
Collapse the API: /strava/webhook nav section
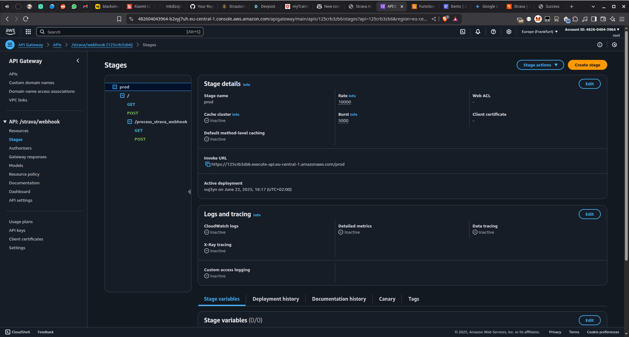[x=5, y=122]
